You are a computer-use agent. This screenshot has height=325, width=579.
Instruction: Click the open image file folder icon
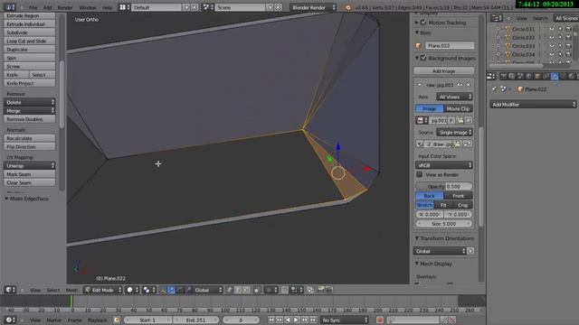pyautogui.click(x=460, y=120)
